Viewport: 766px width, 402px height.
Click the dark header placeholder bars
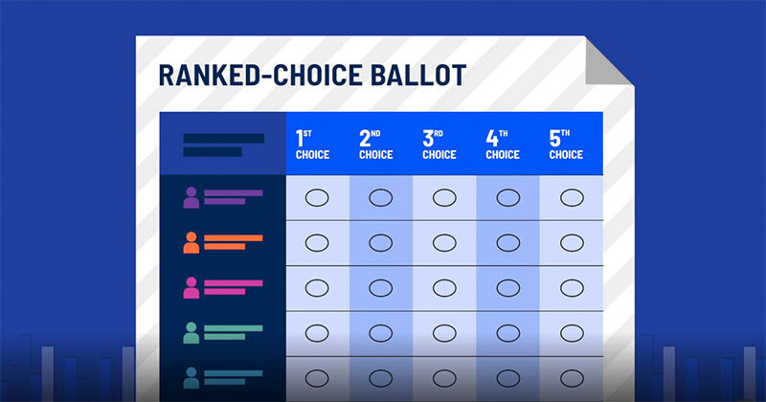223,145
